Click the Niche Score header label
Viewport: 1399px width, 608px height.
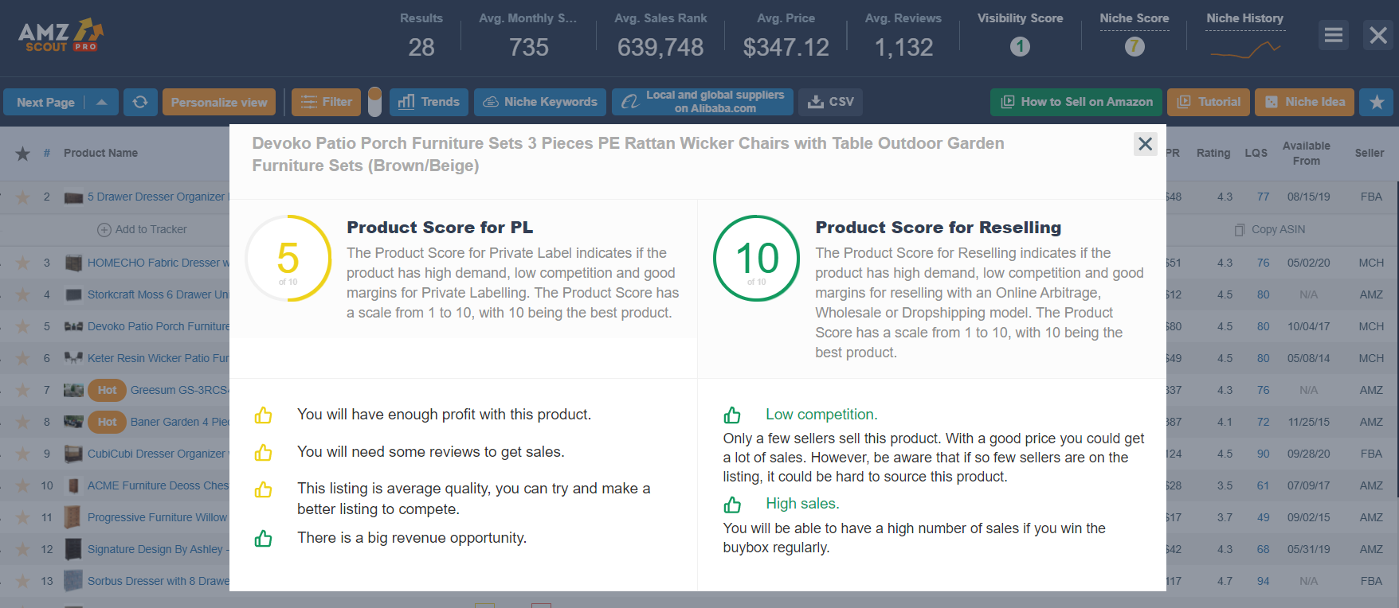(1134, 18)
